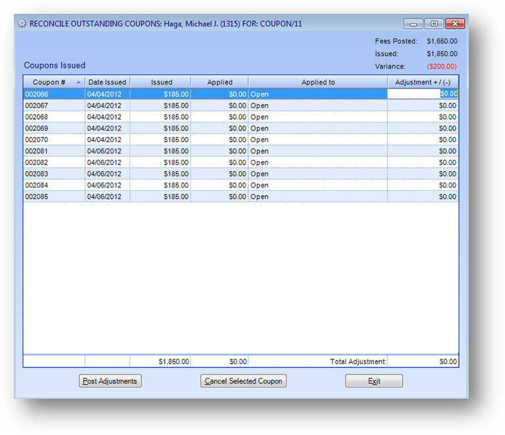The height and width of the screenshot is (435, 505).
Task: Click the Issued column header
Action: [161, 82]
